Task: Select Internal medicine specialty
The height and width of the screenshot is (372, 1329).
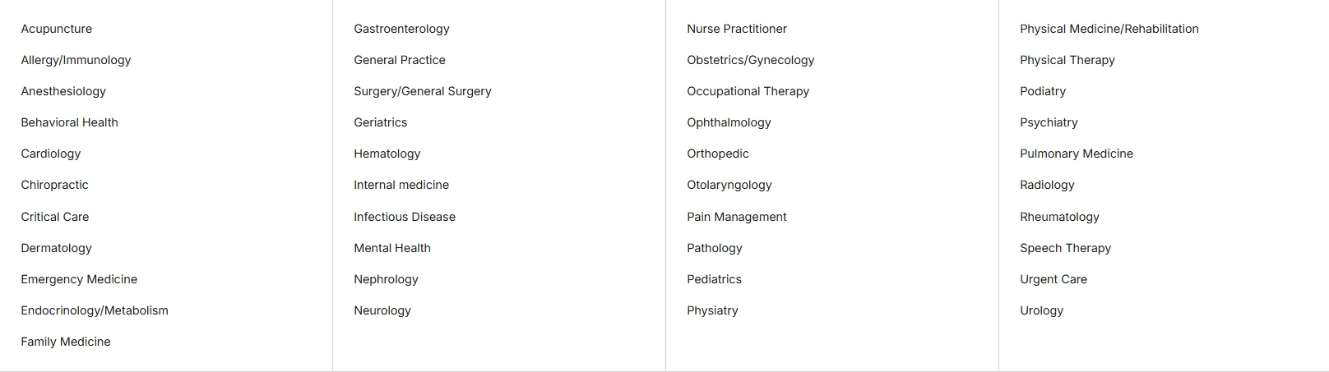Action: coord(401,185)
